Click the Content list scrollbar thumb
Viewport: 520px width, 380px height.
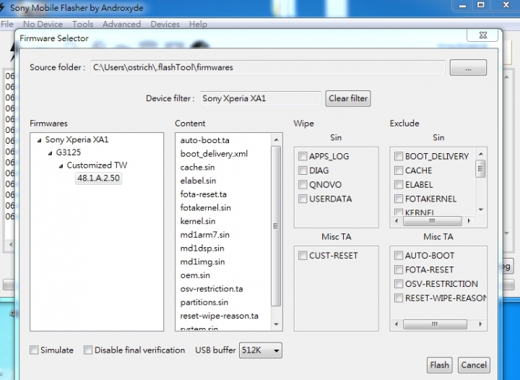(276, 226)
